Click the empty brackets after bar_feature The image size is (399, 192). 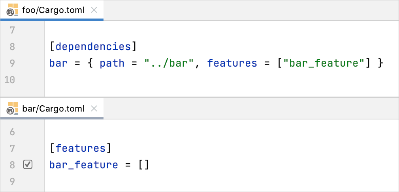point(144,165)
